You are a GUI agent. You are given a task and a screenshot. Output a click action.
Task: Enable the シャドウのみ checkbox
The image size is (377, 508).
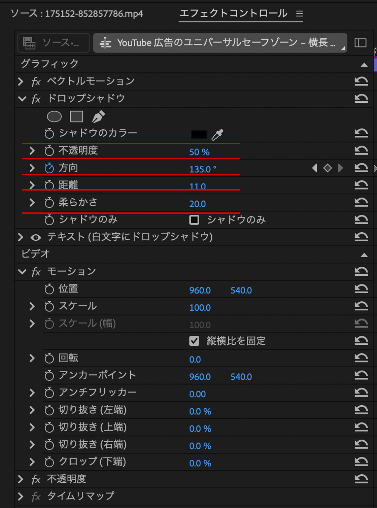[194, 220]
